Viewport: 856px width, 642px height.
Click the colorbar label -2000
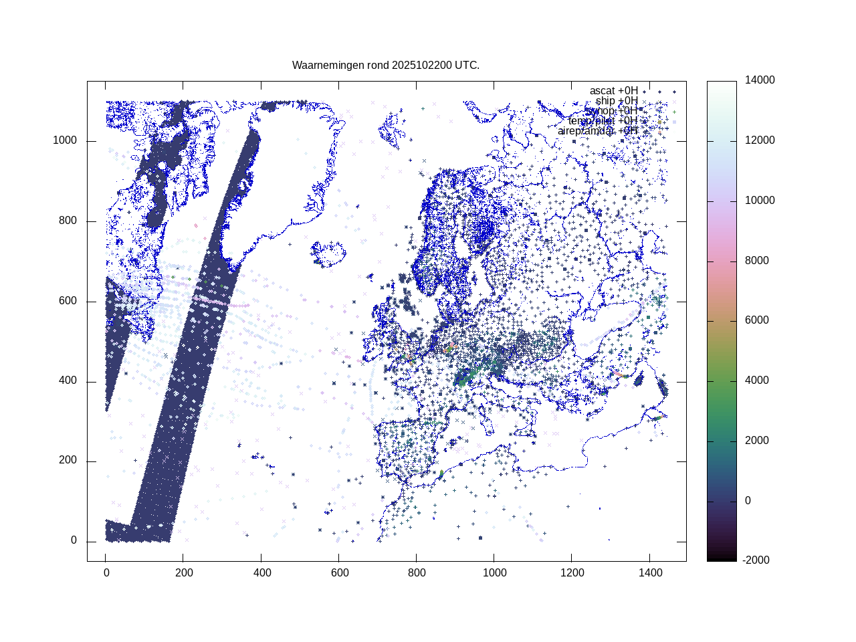tap(757, 560)
